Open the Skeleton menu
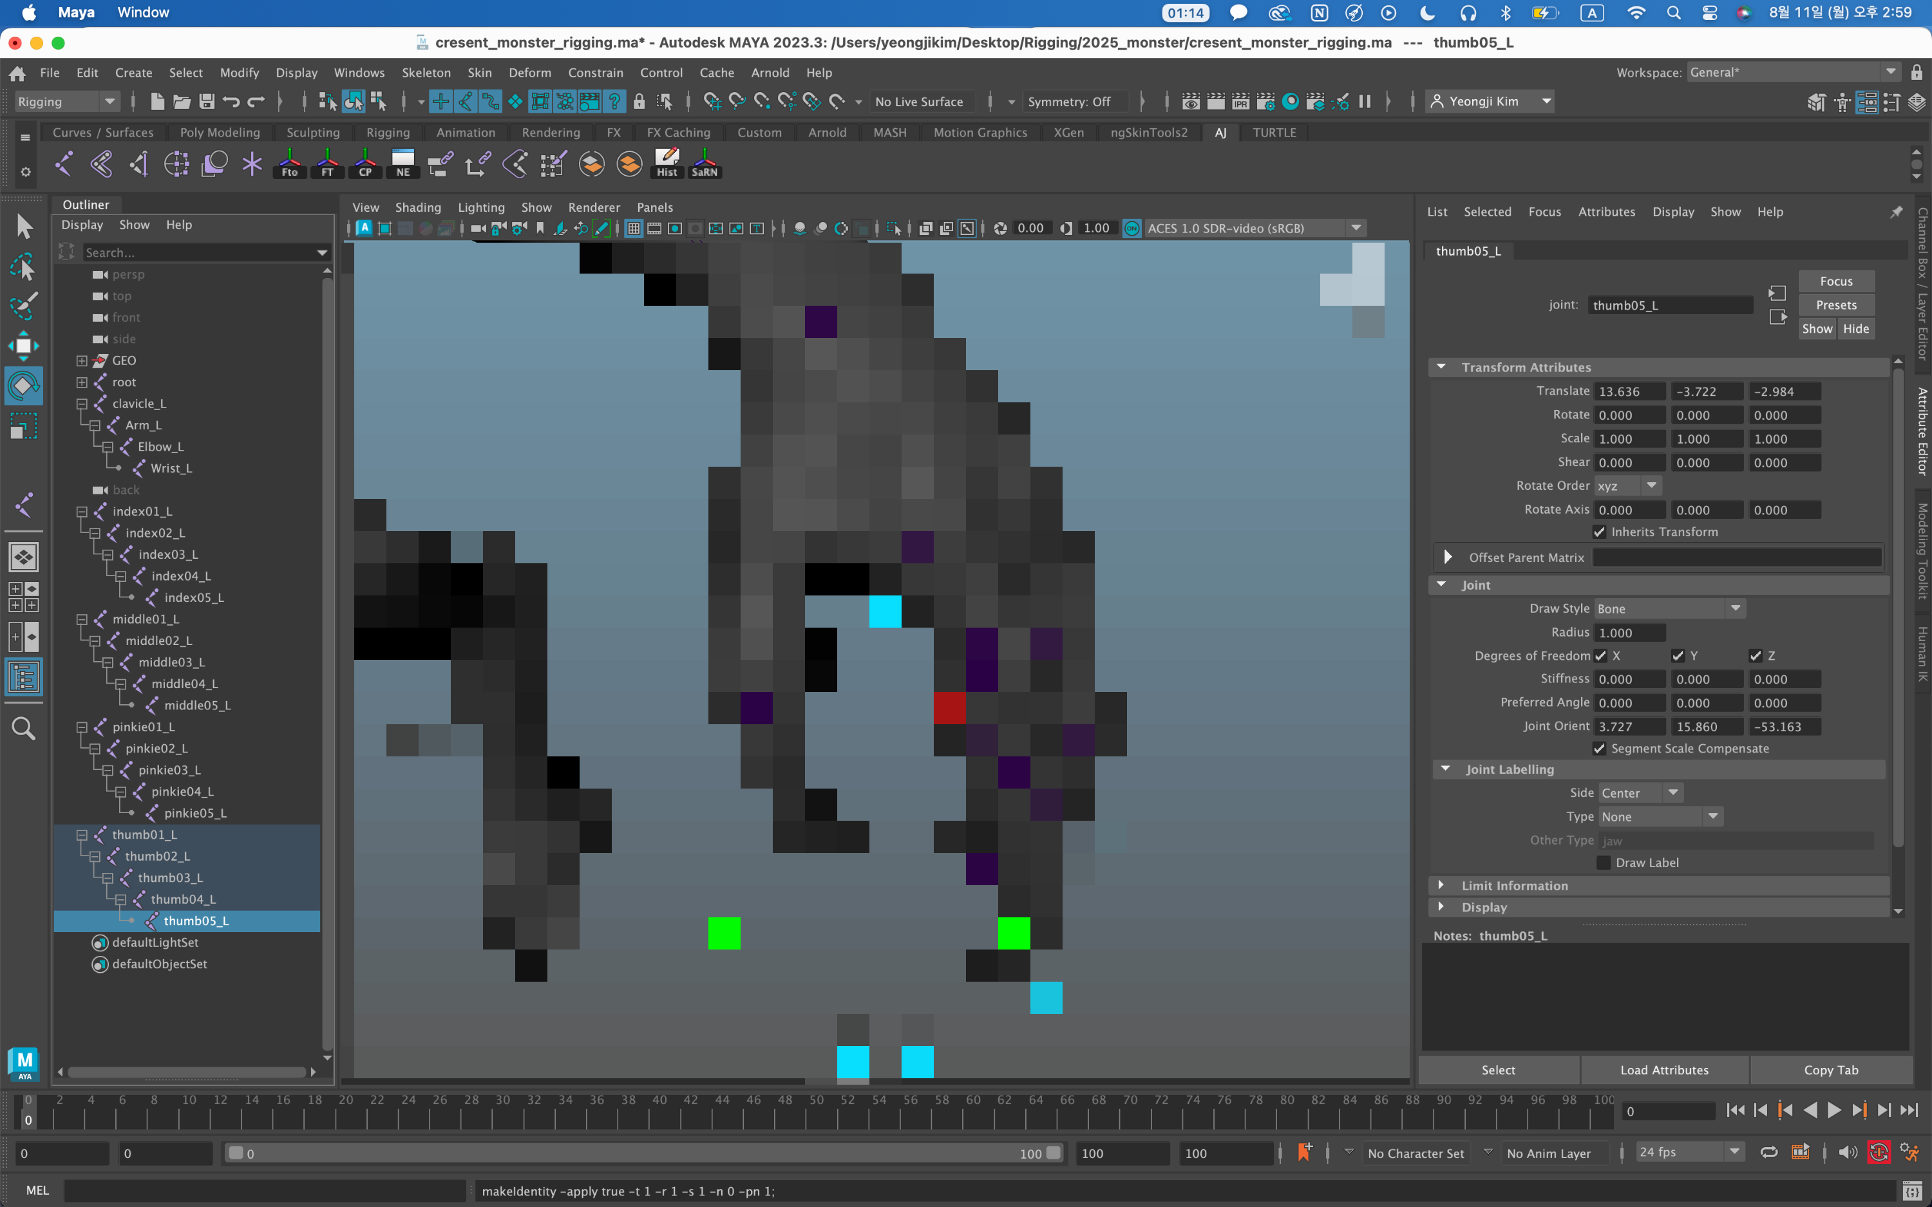The height and width of the screenshot is (1207, 1932). [426, 73]
